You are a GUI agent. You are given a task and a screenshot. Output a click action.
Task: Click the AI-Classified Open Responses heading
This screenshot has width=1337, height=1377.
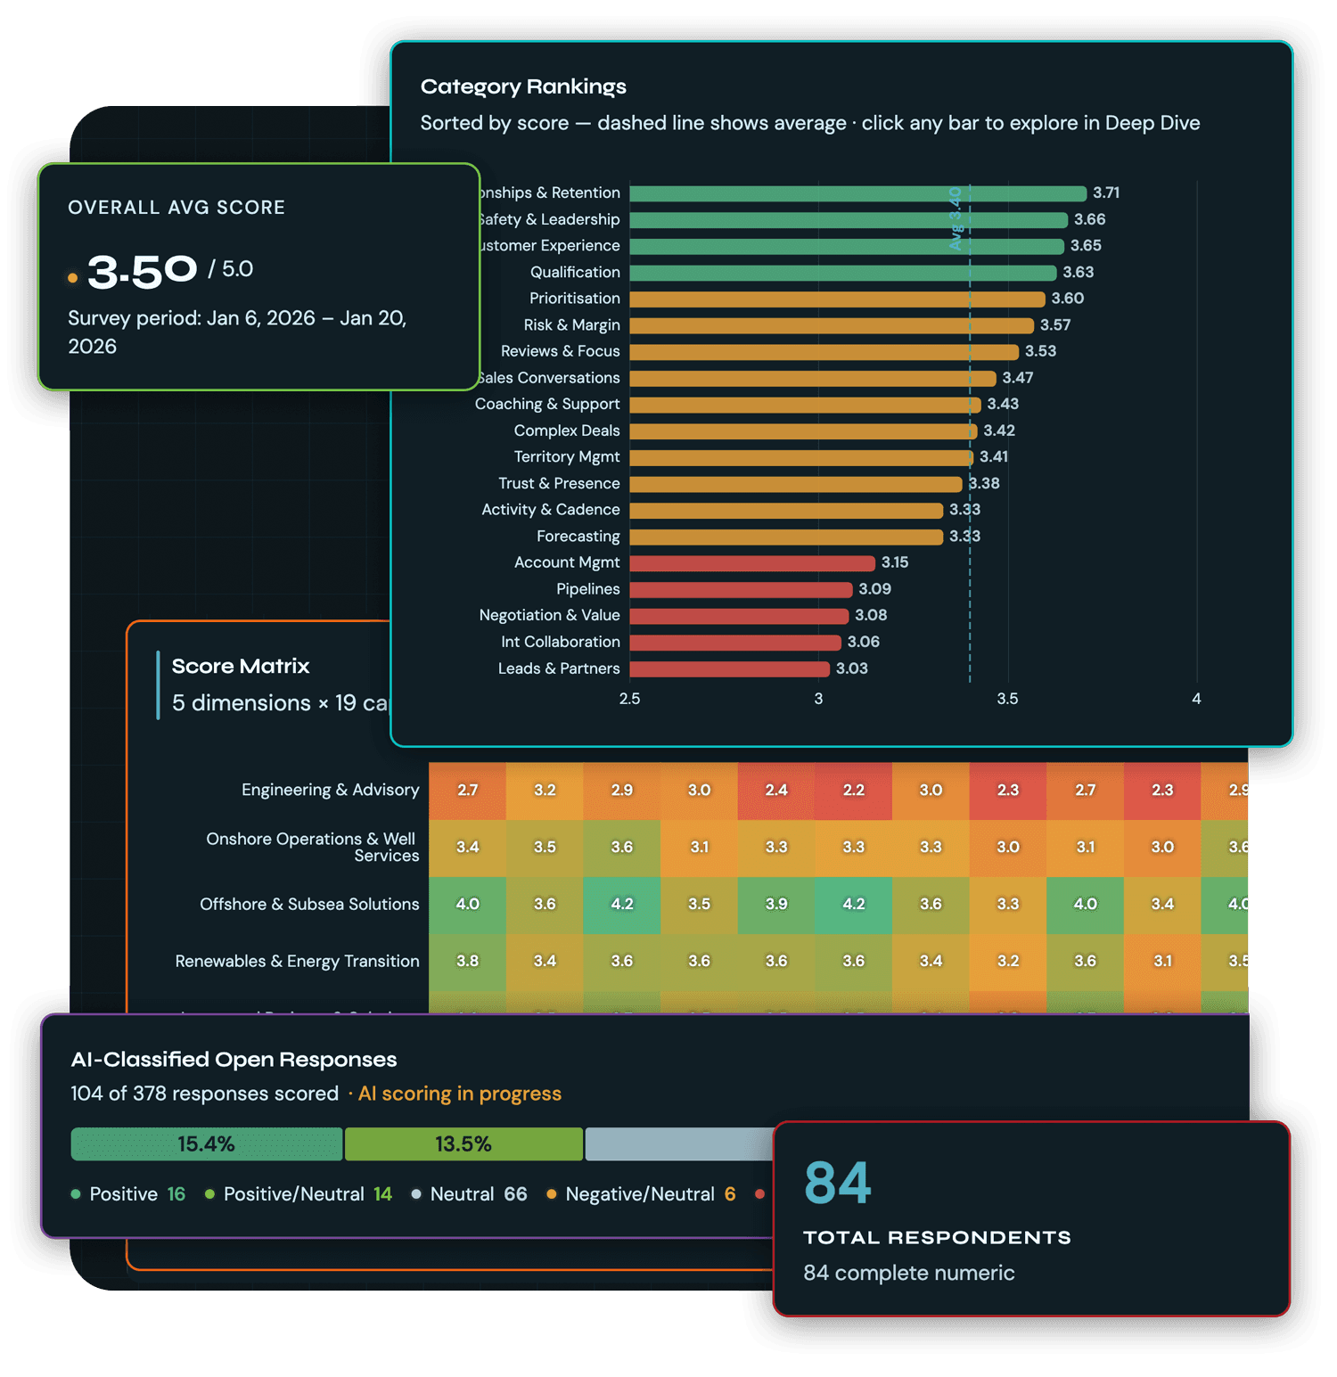234,1060
